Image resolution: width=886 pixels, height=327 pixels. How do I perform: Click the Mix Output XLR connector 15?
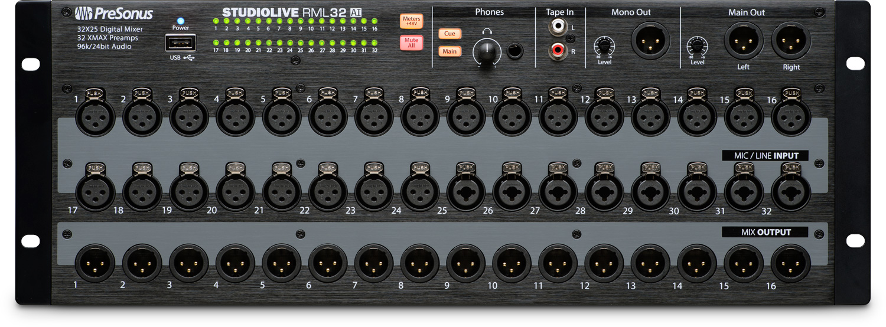tap(744, 263)
